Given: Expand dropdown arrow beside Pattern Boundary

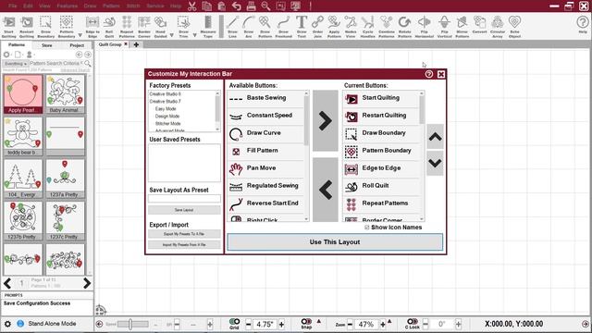Looking at the screenshot, I should (x=80, y=35).
